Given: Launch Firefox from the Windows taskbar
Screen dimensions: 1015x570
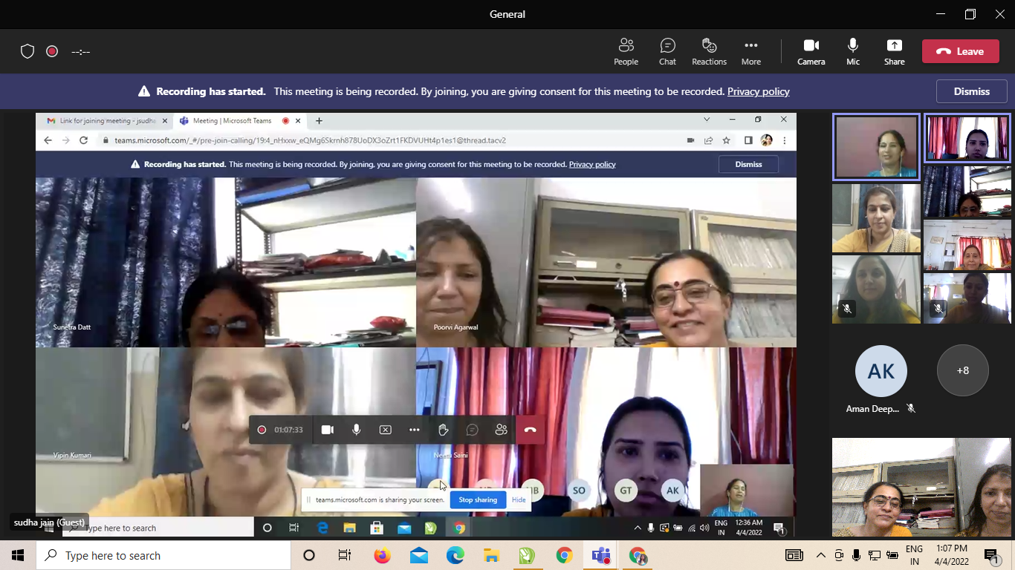Looking at the screenshot, I should pyautogui.click(x=382, y=555).
